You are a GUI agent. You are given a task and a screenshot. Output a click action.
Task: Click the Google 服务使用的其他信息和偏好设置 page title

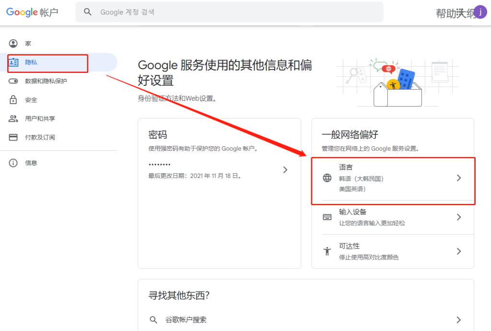pos(225,72)
